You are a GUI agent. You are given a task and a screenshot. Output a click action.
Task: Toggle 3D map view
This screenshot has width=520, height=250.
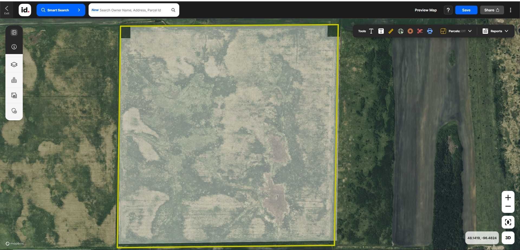tap(508, 238)
